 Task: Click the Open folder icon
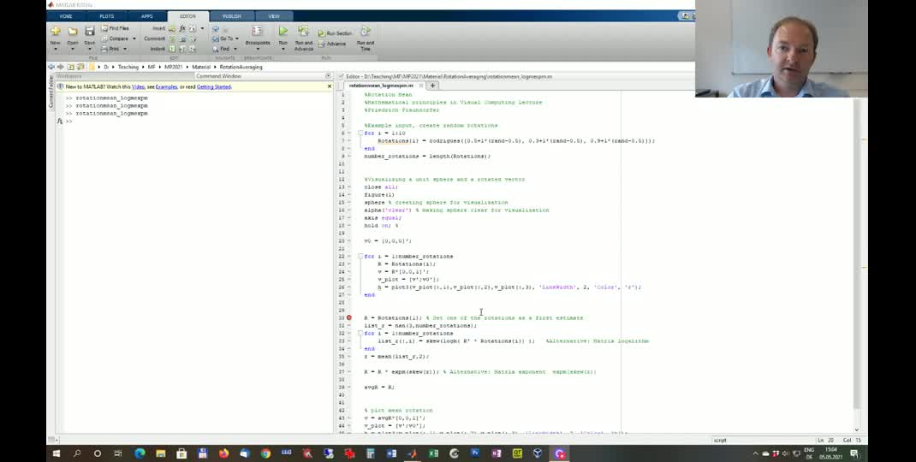pos(73,32)
